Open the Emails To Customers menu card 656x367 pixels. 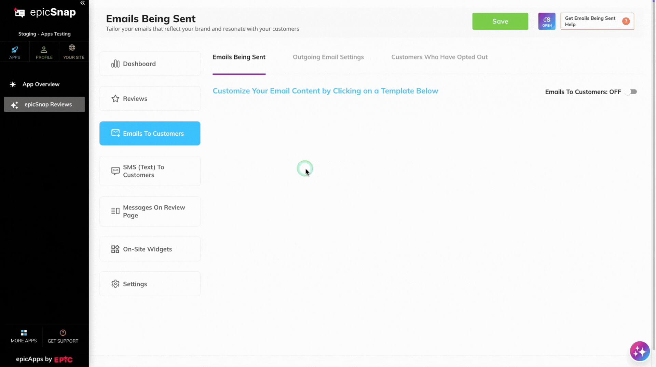tap(150, 133)
